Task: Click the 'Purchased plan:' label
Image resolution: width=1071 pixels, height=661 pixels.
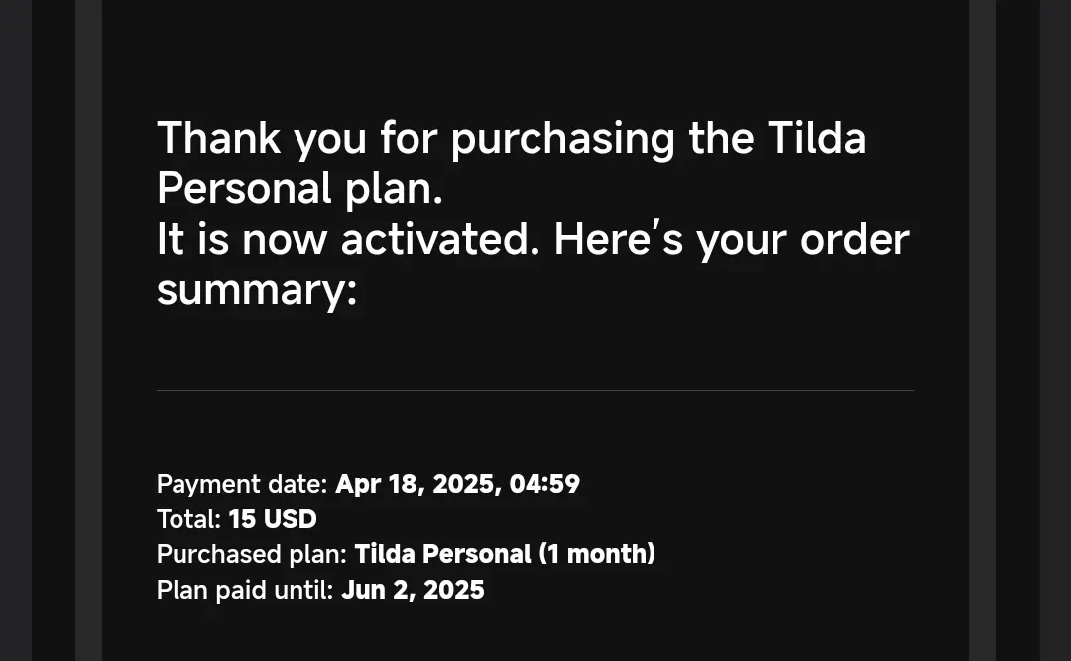Action: click(252, 555)
